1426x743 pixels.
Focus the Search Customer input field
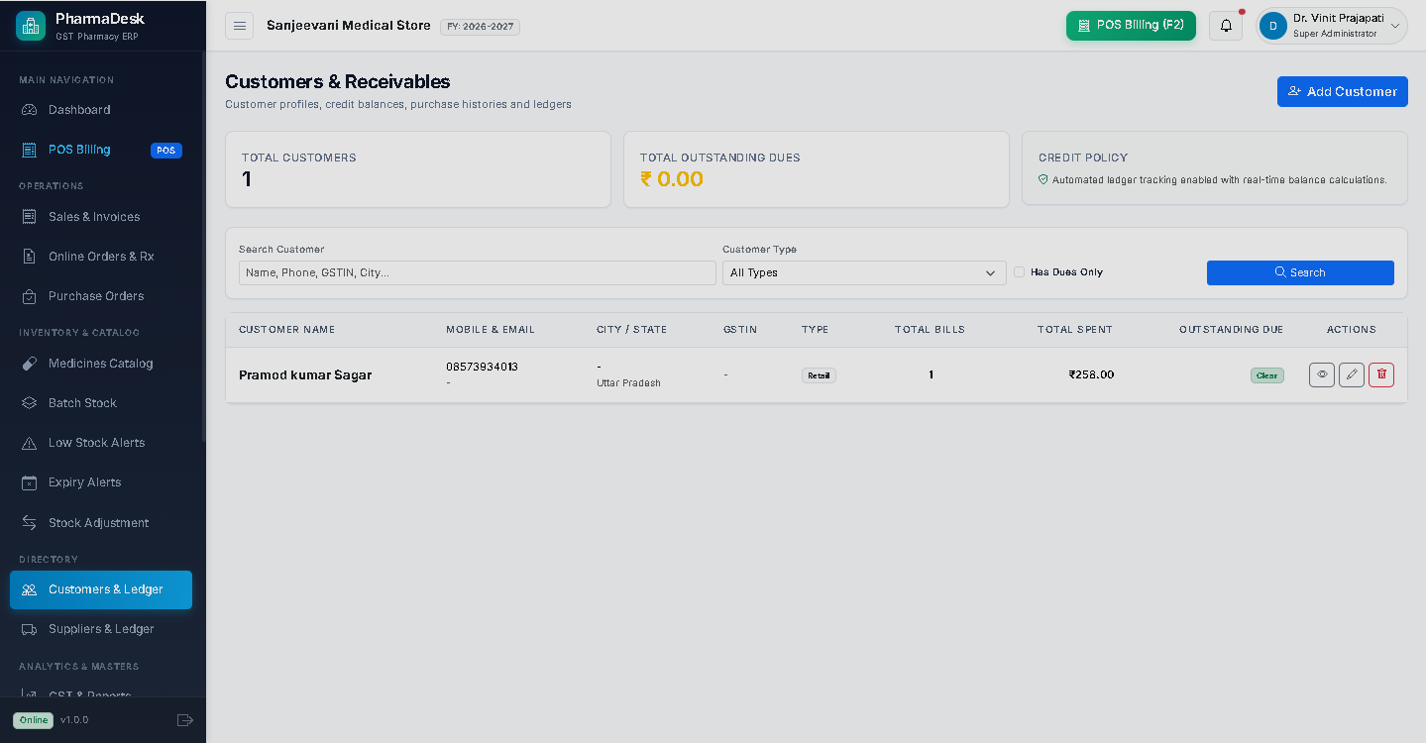478,272
